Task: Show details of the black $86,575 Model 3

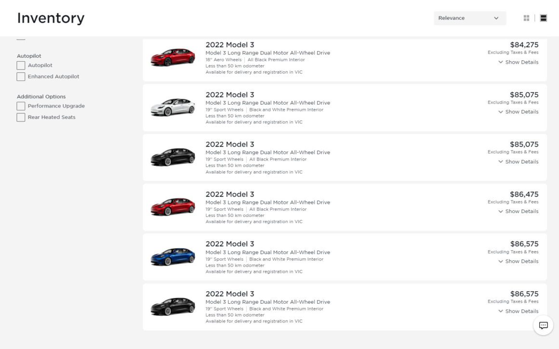Action: 519,311
